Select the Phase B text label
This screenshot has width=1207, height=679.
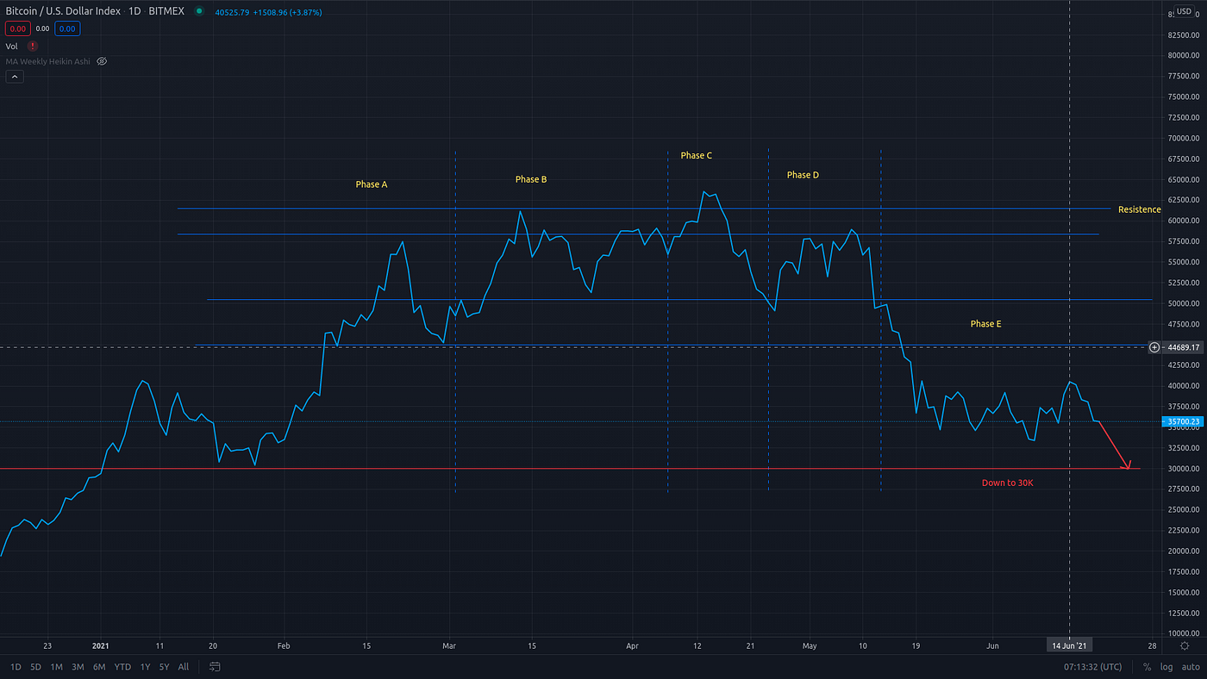click(531, 179)
